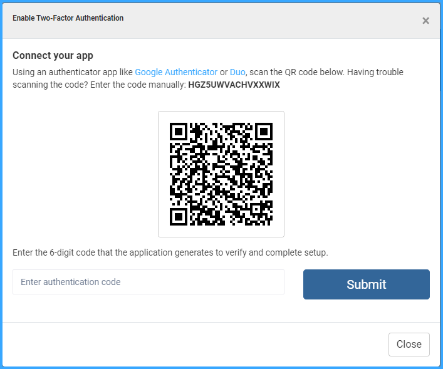Click the Enter the code manually text
The width and height of the screenshot is (443, 369).
tap(138, 85)
